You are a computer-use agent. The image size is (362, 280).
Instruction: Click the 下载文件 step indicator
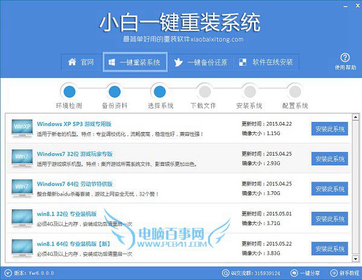tap(204, 92)
